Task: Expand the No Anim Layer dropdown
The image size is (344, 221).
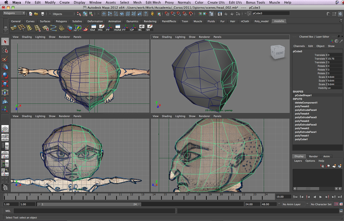Action: point(293,204)
